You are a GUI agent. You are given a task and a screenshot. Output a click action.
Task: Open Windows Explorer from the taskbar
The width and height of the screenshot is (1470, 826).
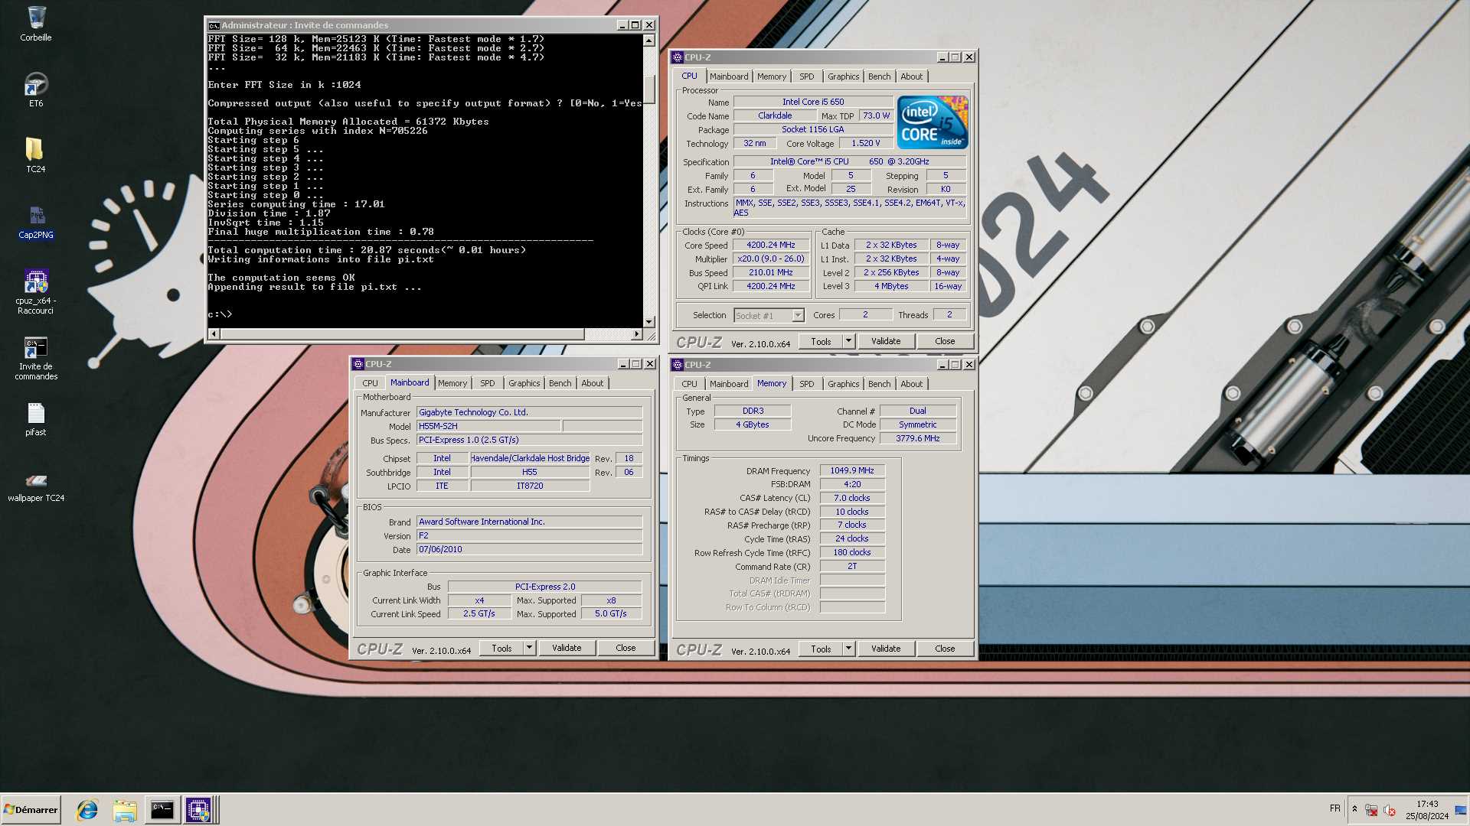[124, 810]
